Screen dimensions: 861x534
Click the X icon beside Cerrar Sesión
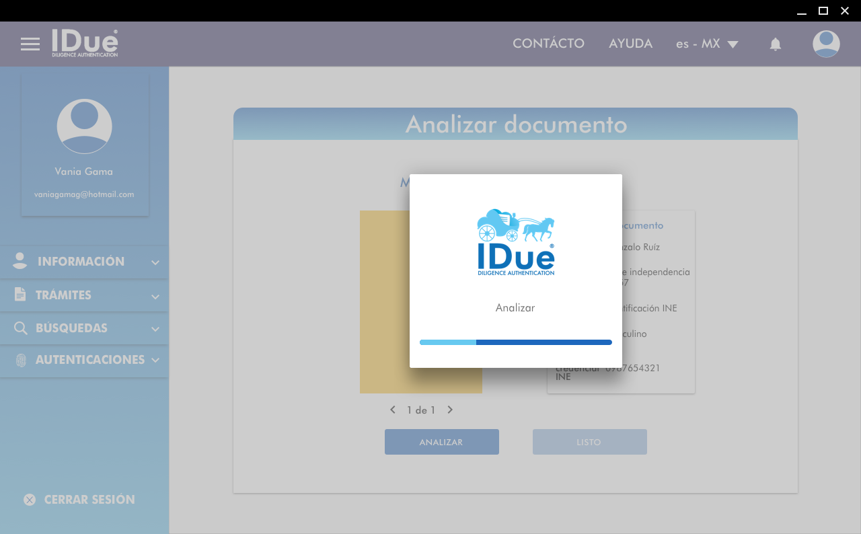pyautogui.click(x=30, y=500)
